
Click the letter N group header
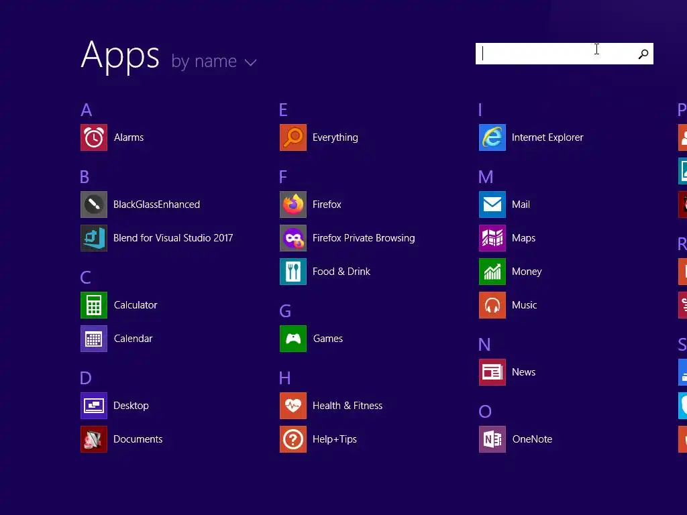[484, 345]
